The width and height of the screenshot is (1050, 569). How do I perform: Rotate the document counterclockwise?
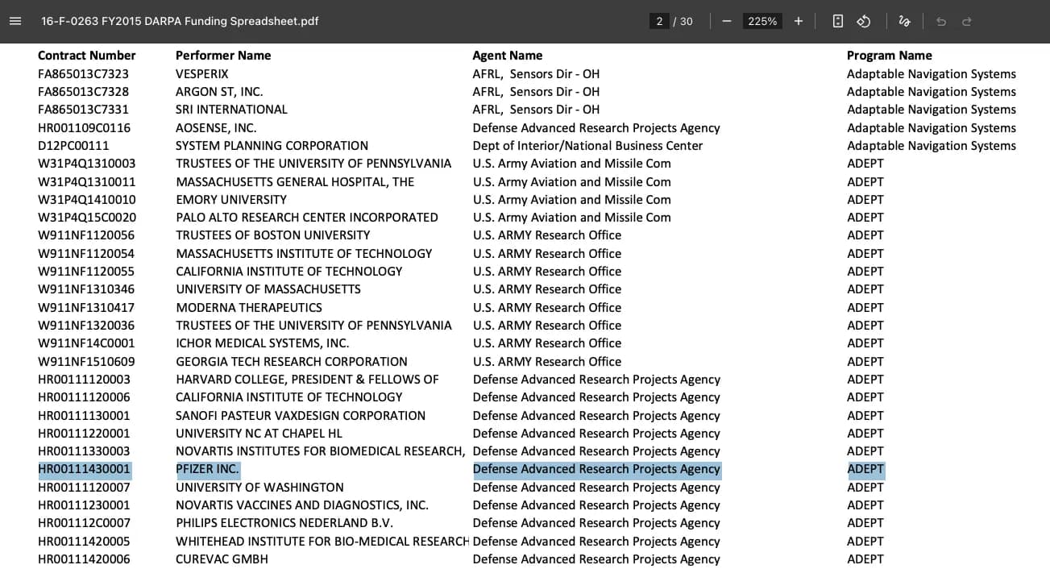click(864, 21)
